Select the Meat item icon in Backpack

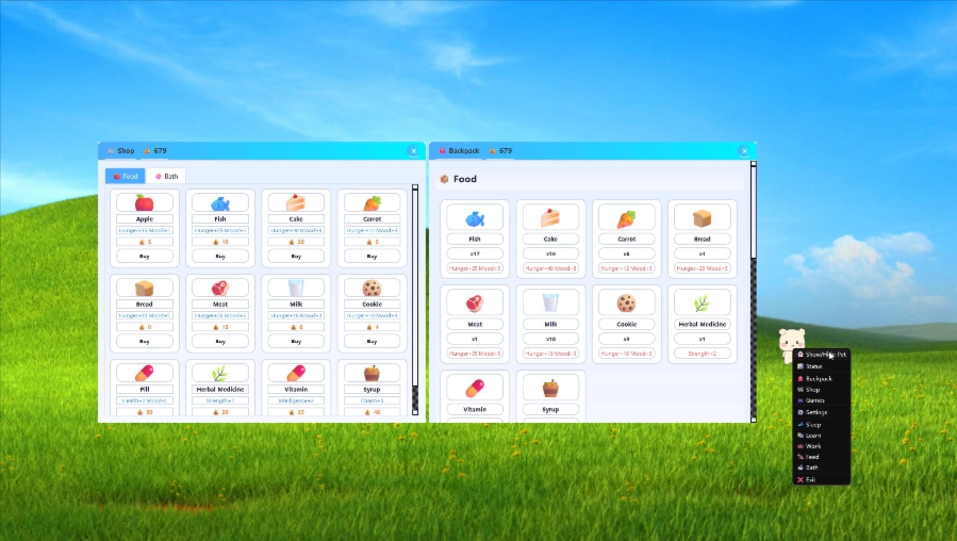point(475,304)
